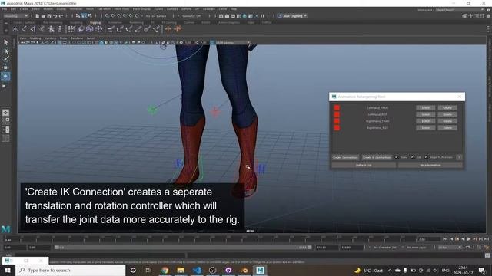Image resolution: width=492 pixels, height=276 pixels.
Task: Toggle viewport color management icon
Action: point(212,43)
